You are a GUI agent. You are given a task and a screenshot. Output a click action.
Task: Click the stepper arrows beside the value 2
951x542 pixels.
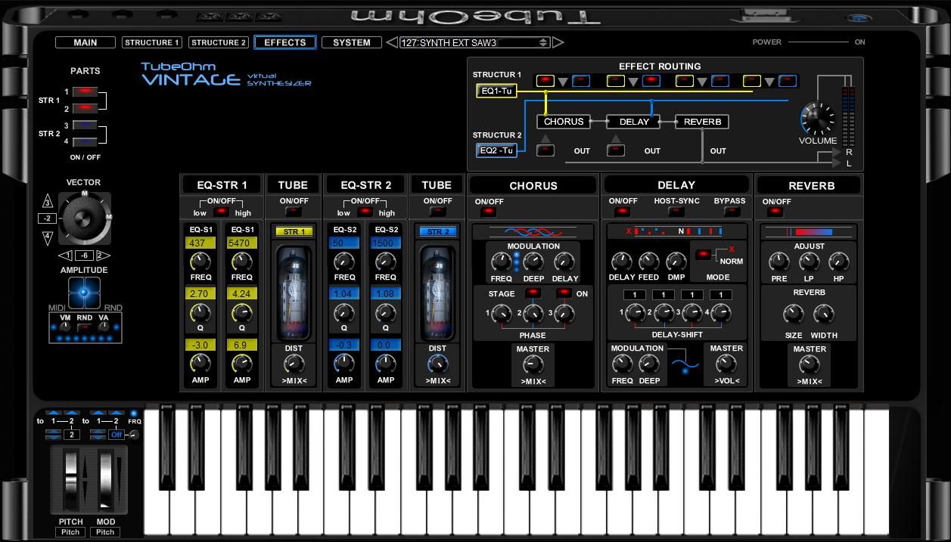coord(53,435)
